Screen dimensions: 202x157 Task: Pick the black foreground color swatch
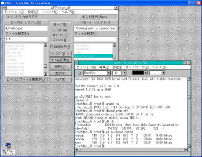[x=138, y=73]
